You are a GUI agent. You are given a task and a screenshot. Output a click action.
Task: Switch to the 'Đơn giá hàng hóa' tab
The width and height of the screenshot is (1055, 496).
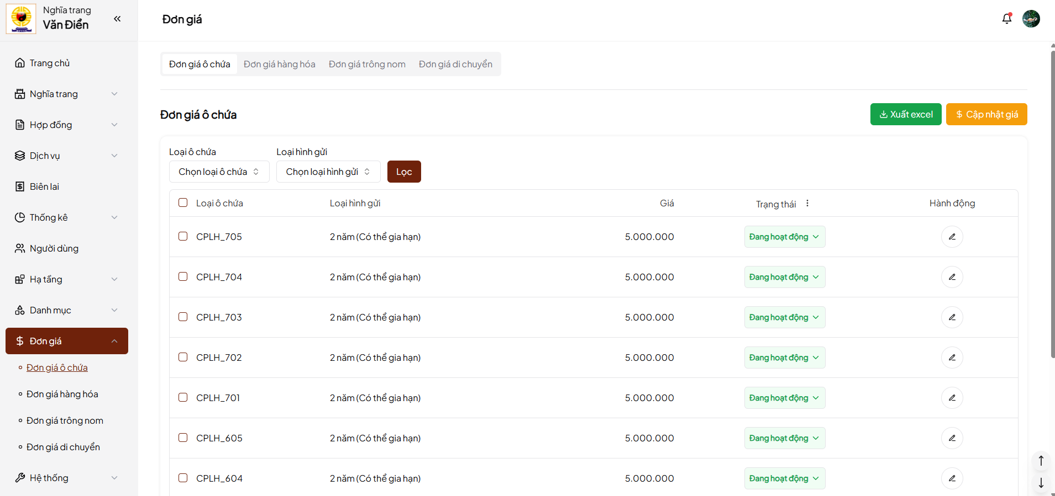[x=280, y=65]
